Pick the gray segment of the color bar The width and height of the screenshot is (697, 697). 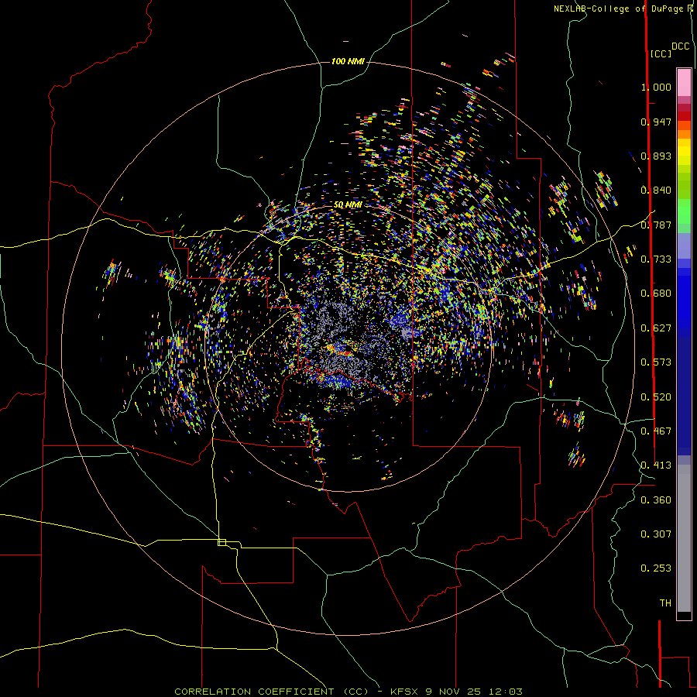pos(684,538)
